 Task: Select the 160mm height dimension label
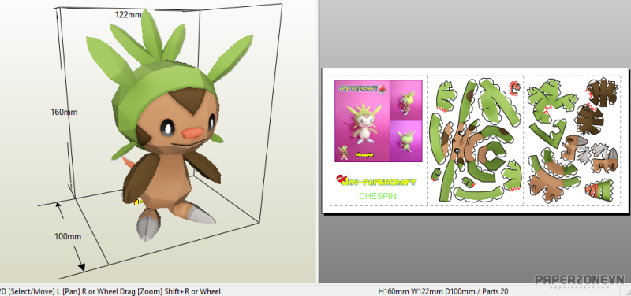point(64,112)
